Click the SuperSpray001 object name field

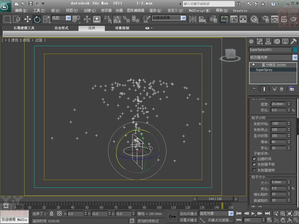point(270,50)
